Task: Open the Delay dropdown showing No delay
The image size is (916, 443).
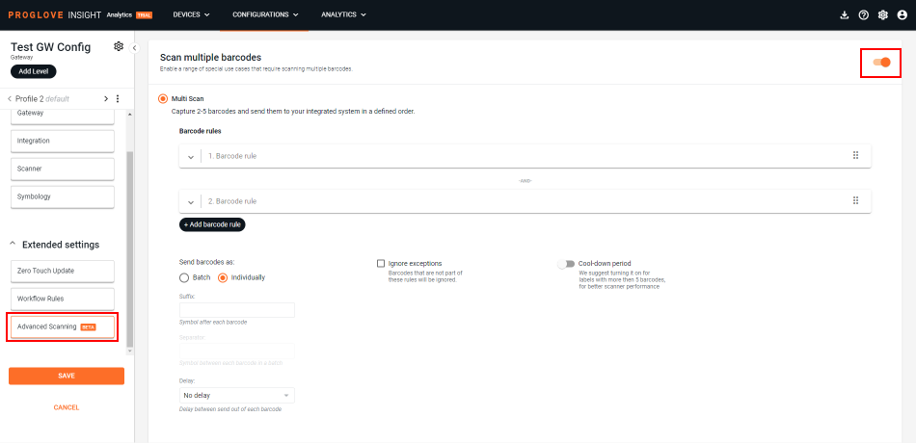Action: pos(236,396)
